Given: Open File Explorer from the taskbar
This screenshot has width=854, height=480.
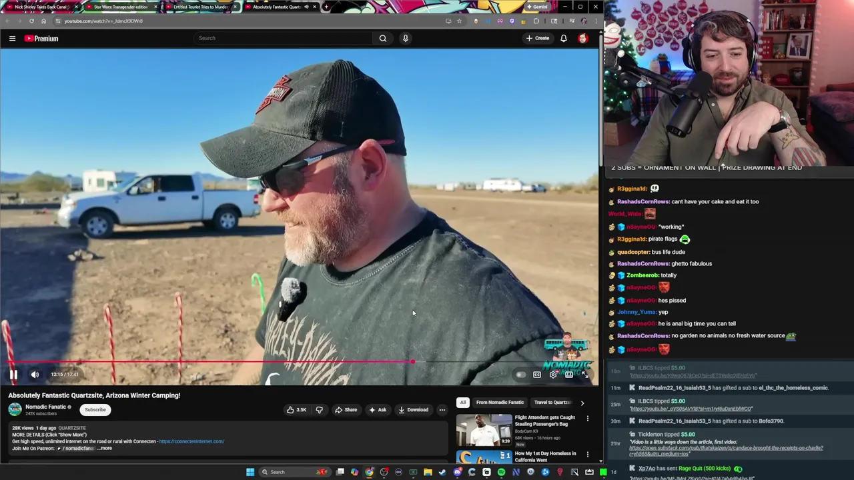Looking at the screenshot, I should tap(428, 472).
